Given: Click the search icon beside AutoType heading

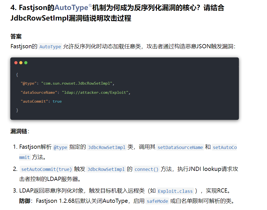Looking at the screenshot, I should pyautogui.click(x=90, y=6).
